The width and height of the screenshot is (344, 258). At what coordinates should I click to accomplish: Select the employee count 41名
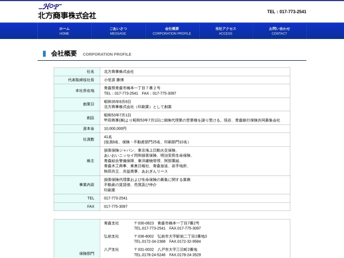click(108, 137)
